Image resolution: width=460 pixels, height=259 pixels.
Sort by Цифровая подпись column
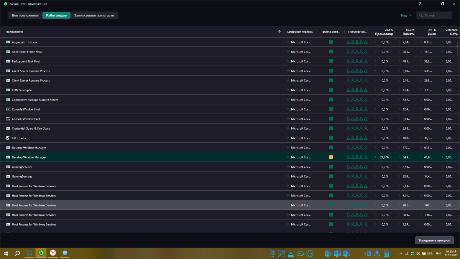coord(300,31)
